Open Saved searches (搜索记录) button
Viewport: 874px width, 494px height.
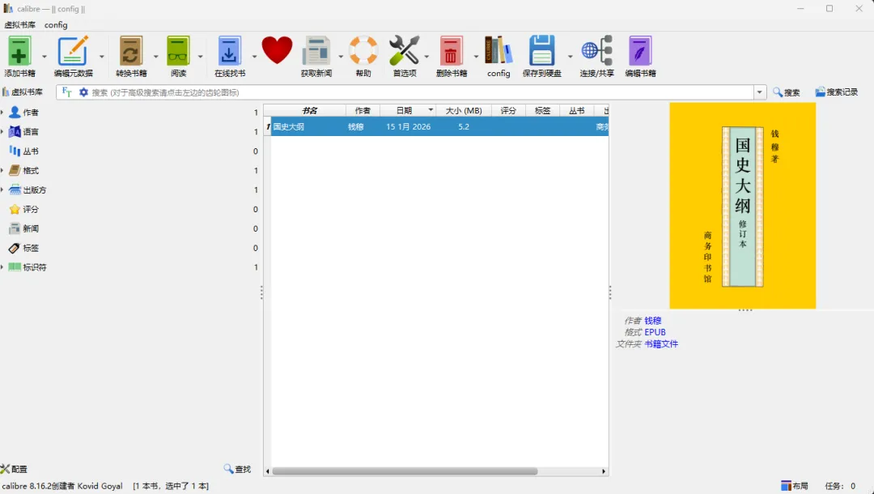point(837,92)
